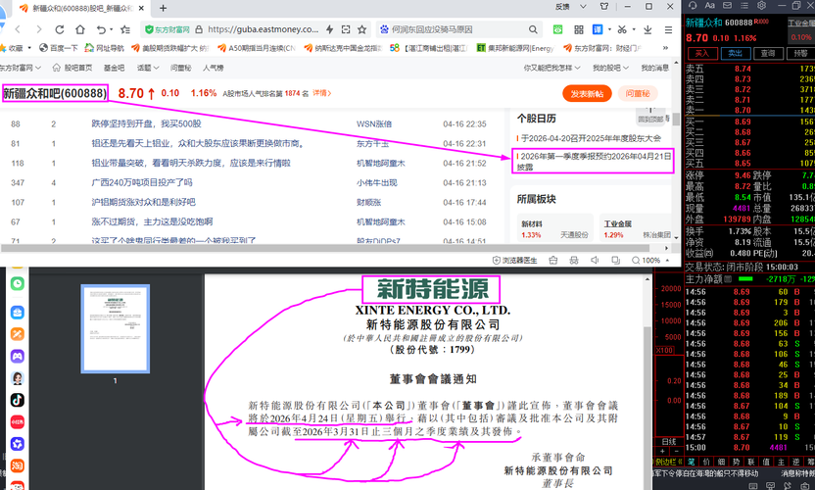Click the green WeChat-style sidebar icon

(x=18, y=283)
